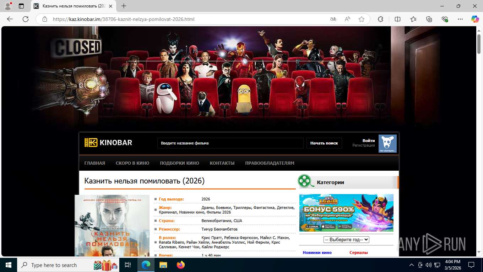This screenshot has width=483, height=272.
Task: Open split screen icon
Action: coord(397,19)
